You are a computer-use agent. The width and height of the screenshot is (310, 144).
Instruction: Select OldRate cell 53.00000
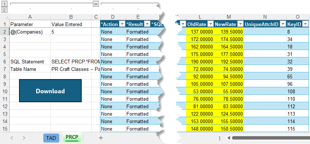(x=200, y=91)
